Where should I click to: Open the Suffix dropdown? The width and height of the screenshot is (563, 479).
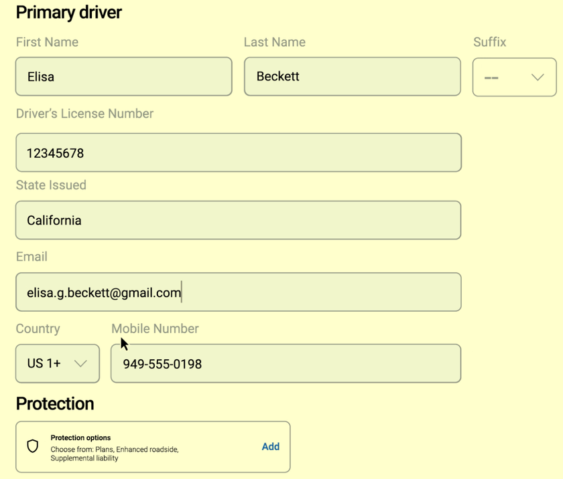[514, 77]
